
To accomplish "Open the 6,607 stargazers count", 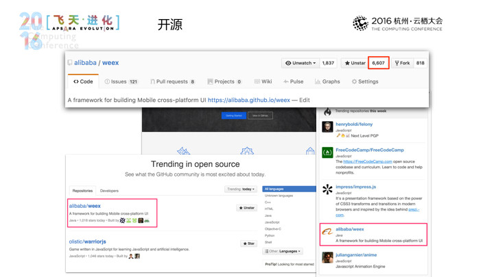I will coord(378,63).
